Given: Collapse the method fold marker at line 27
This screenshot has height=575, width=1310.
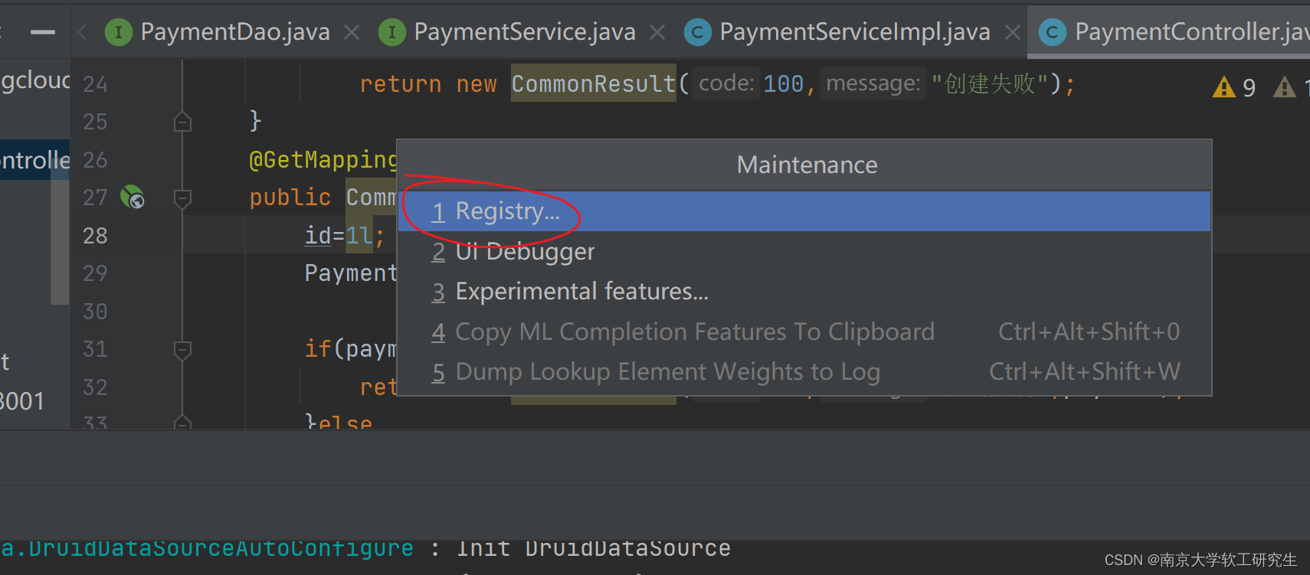Looking at the screenshot, I should click(182, 199).
